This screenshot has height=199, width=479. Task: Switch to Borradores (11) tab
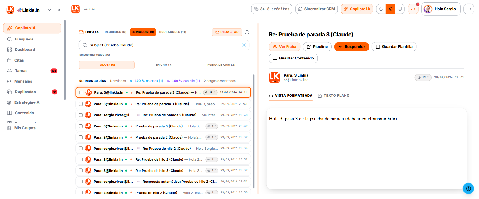coord(173,32)
